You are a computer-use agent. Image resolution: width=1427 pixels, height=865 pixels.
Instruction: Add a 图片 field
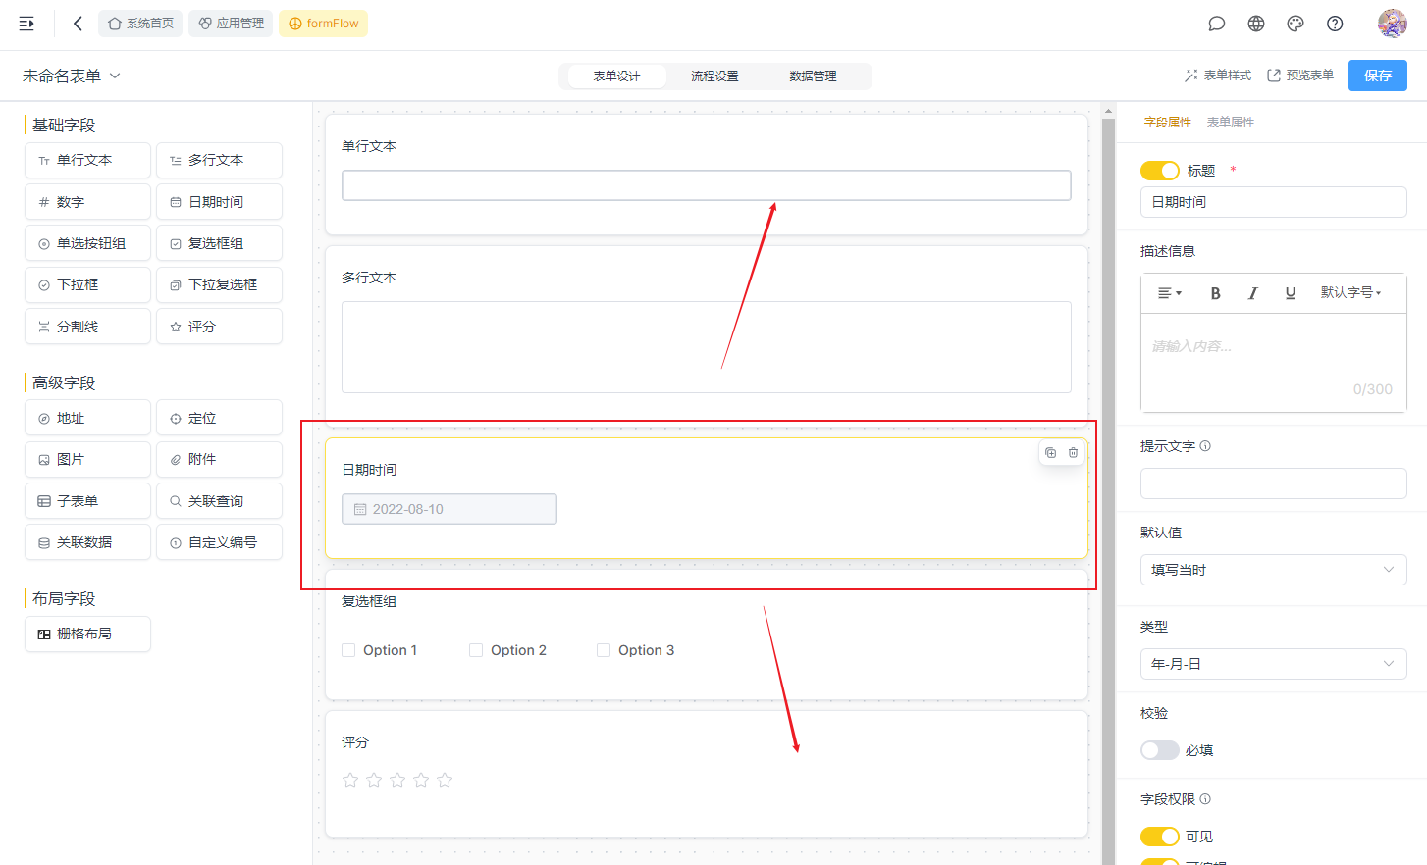point(87,459)
